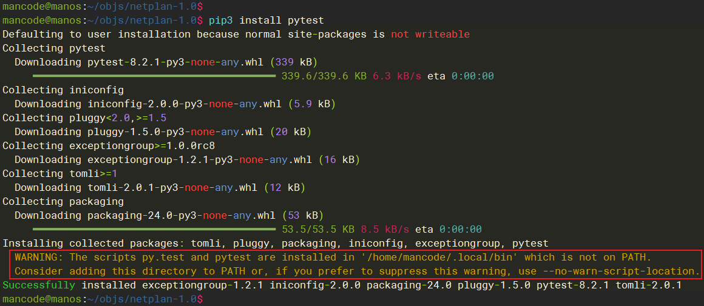Viewport: 704px width, 306px height.
Task: Click the pytest-8.2.1-py3-none-any.whl download filename
Action: (175, 62)
